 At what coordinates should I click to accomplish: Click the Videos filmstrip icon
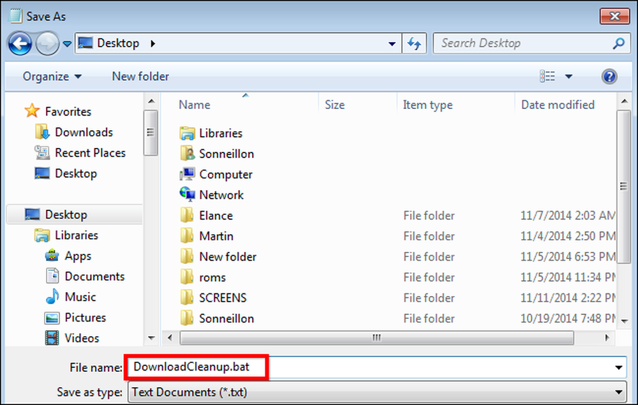[x=52, y=338]
